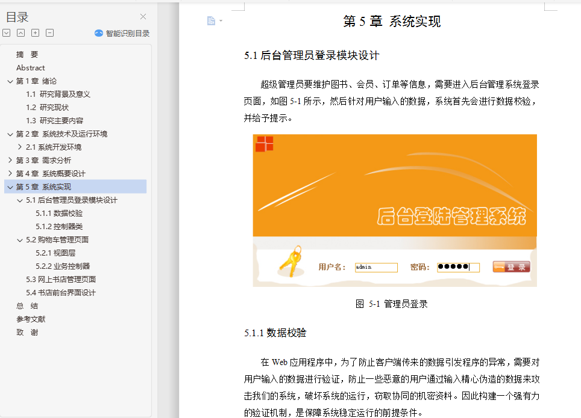Jump to 第 4 章 系统概要设计
This screenshot has height=418, width=581.
click(51, 174)
